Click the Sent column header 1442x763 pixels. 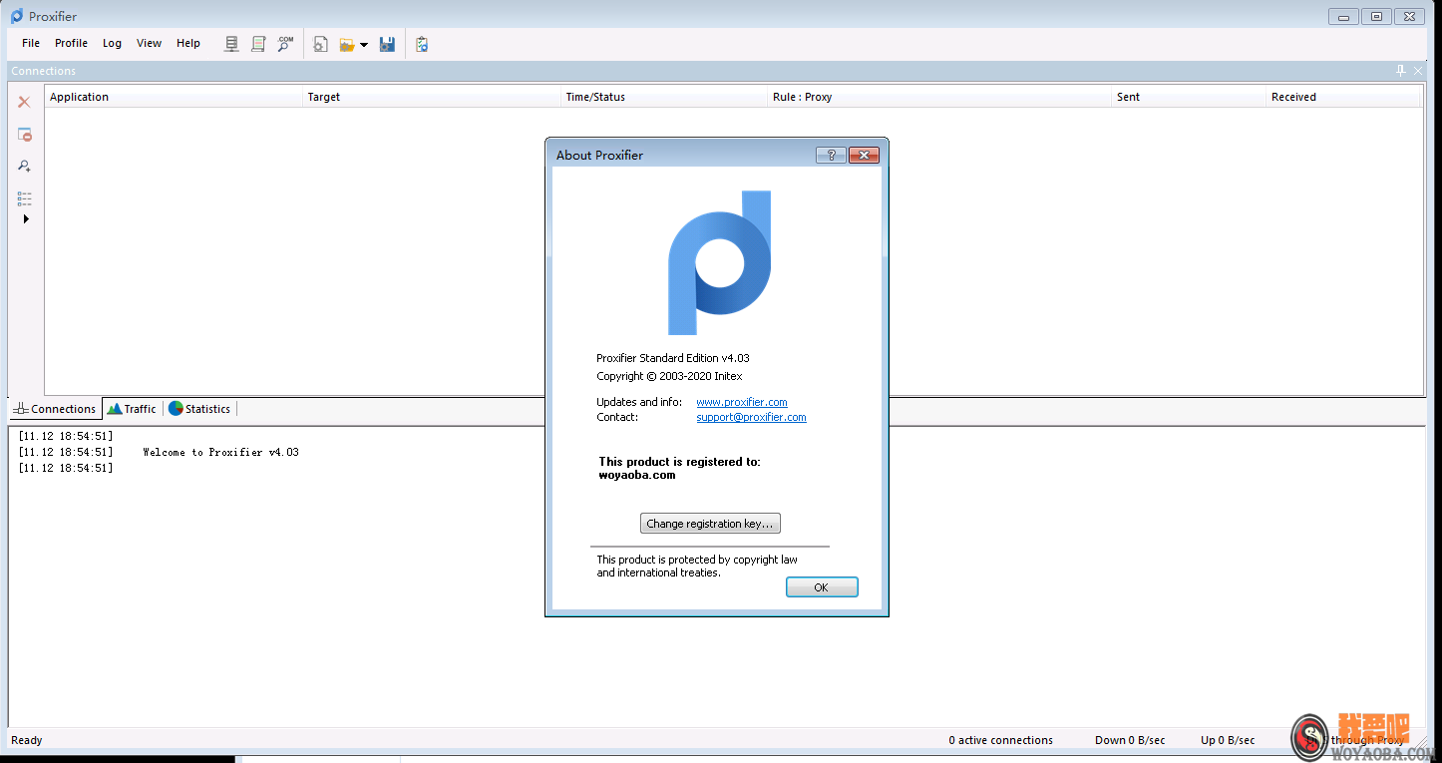coord(1189,97)
